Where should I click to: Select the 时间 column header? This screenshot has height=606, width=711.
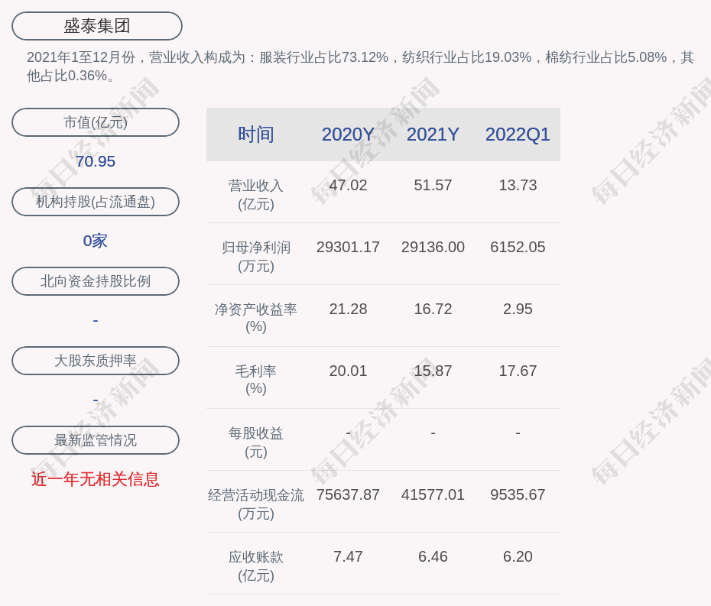pos(256,134)
